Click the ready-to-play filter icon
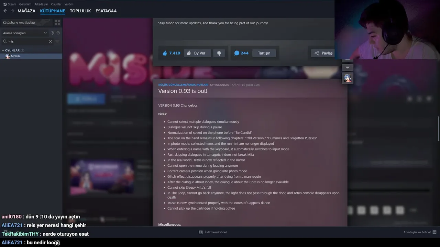Viewport: 440px width, 247px height. click(x=58, y=33)
